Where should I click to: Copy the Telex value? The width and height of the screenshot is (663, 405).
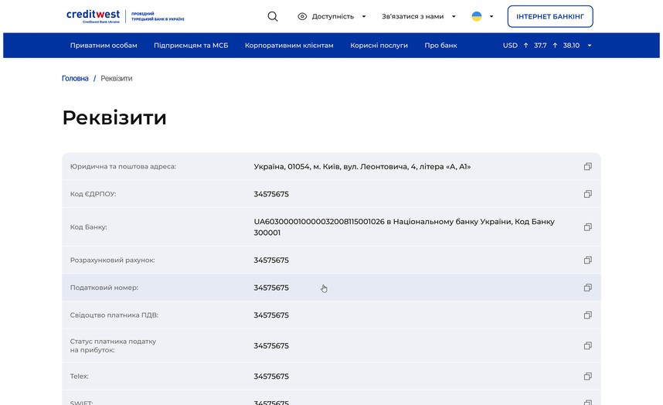pyautogui.click(x=588, y=376)
